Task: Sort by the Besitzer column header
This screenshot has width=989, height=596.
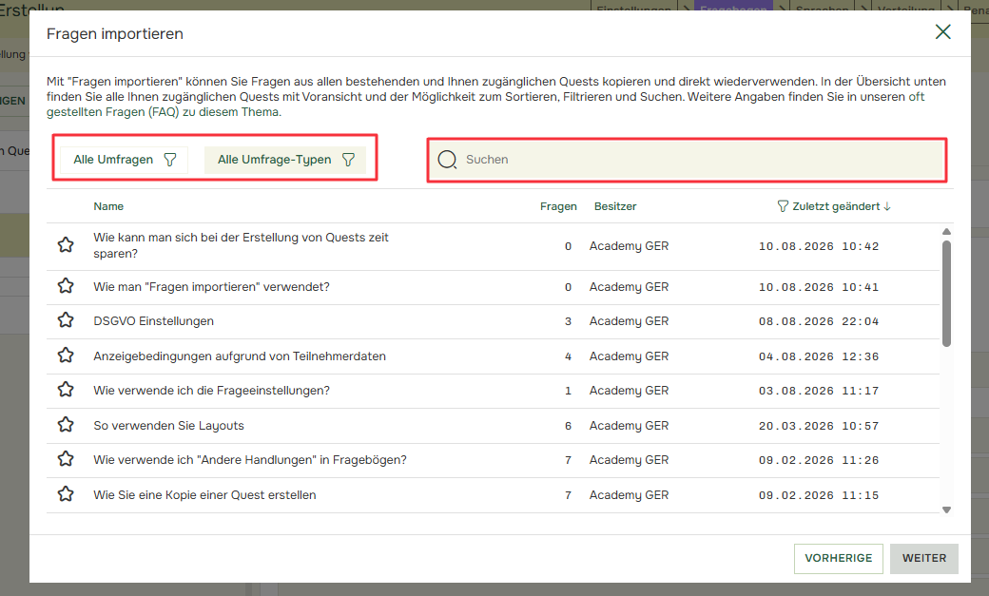Action: (615, 206)
